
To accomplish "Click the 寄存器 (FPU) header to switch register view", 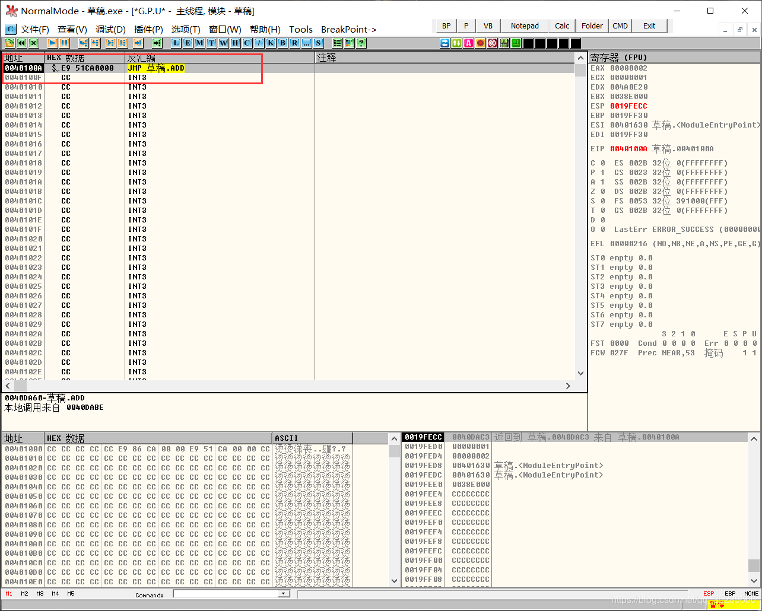I will click(x=674, y=58).
